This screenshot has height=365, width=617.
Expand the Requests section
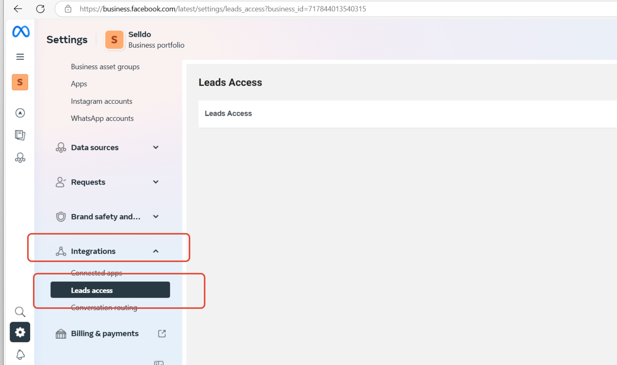click(x=88, y=182)
